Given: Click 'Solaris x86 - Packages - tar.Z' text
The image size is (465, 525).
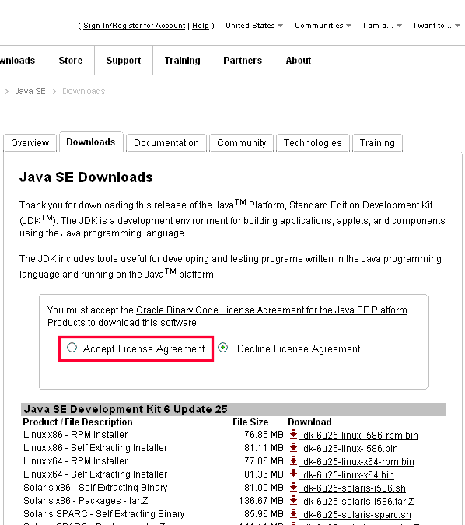Looking at the screenshot, I should tap(86, 501).
